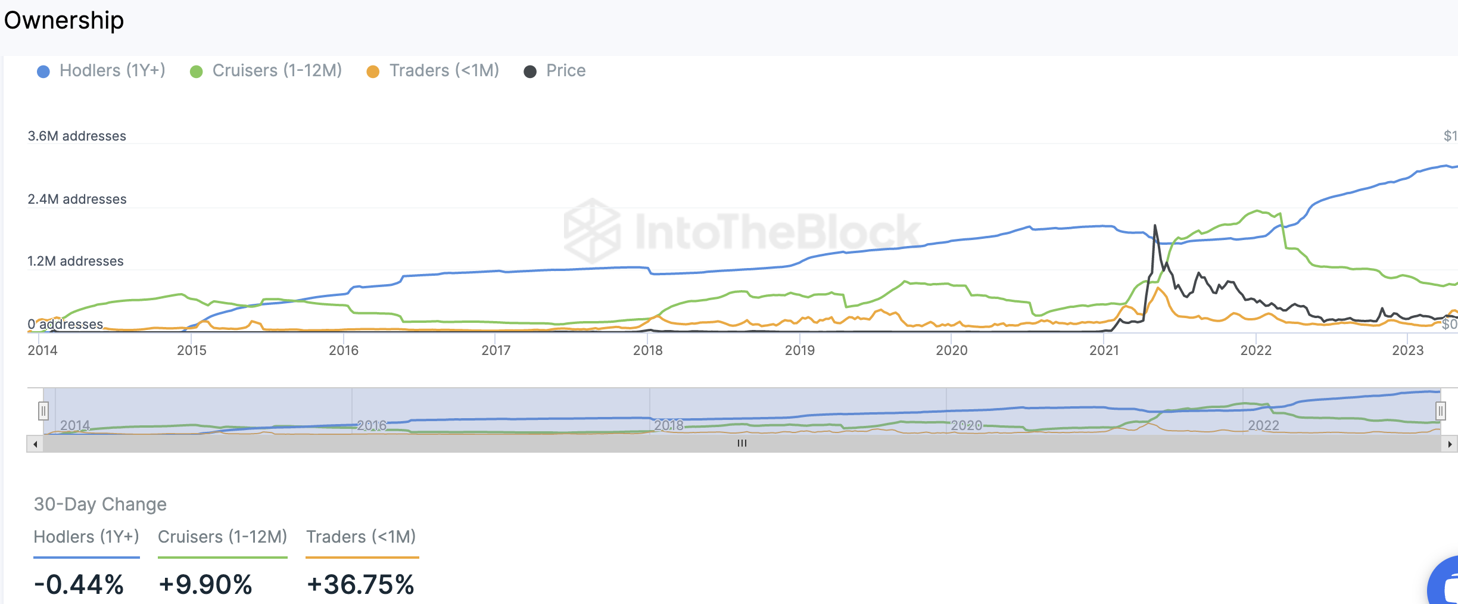Select the Cruisers (1-12M) 30-day change tab
The height and width of the screenshot is (604, 1458).
(x=222, y=537)
